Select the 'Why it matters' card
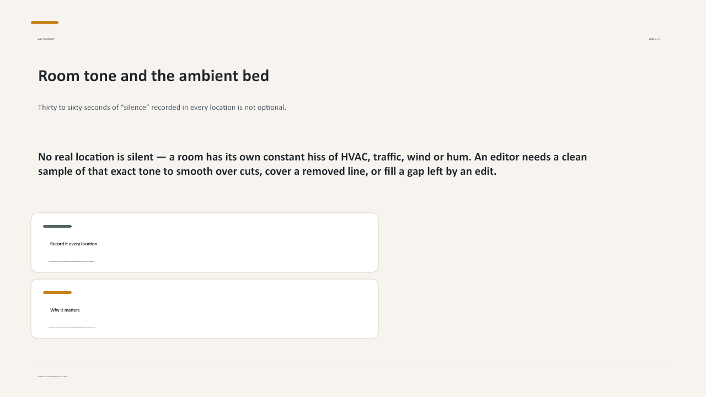Image resolution: width=706 pixels, height=397 pixels. click(205, 309)
